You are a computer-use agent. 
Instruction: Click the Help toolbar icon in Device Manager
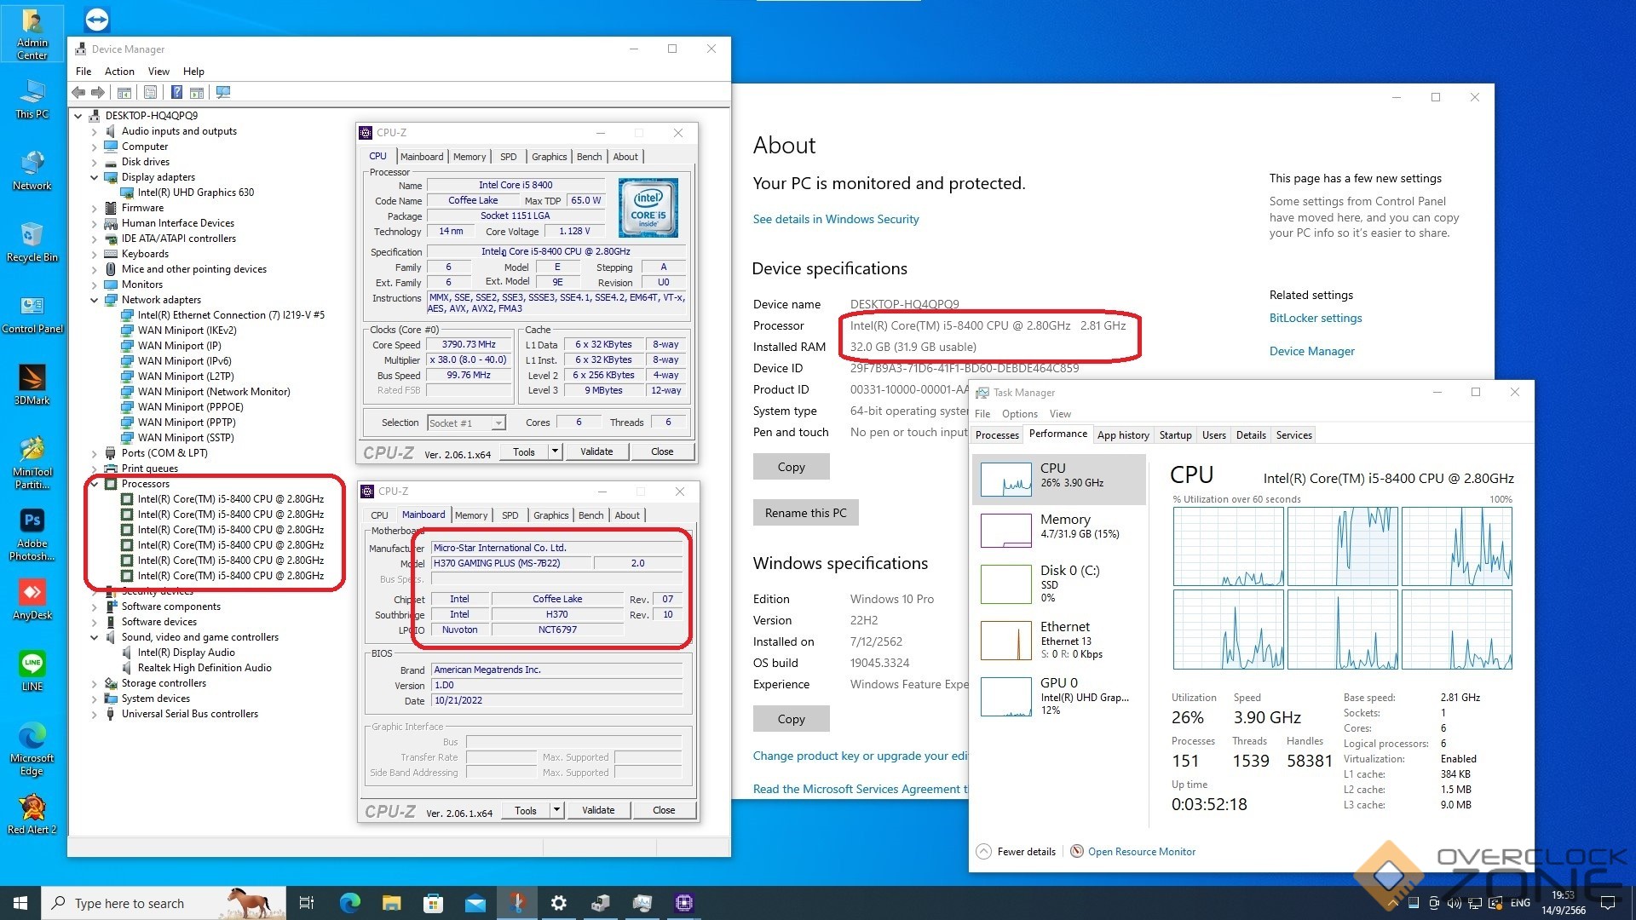(x=176, y=92)
